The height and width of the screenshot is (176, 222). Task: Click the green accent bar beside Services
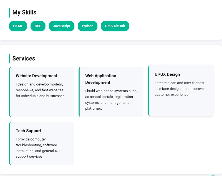(x=10, y=59)
